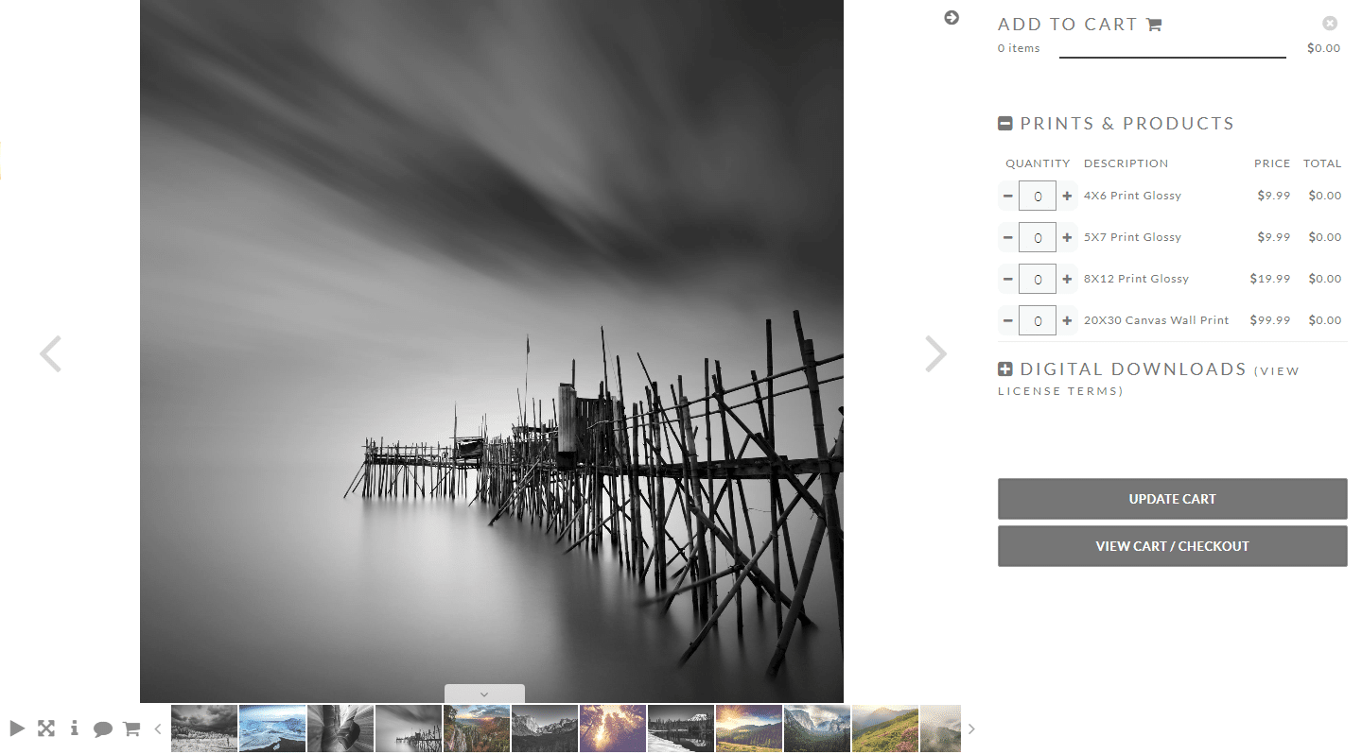Screen dimensions: 1362x754
Task: Show photo info with the i icon
Action: coord(74,728)
